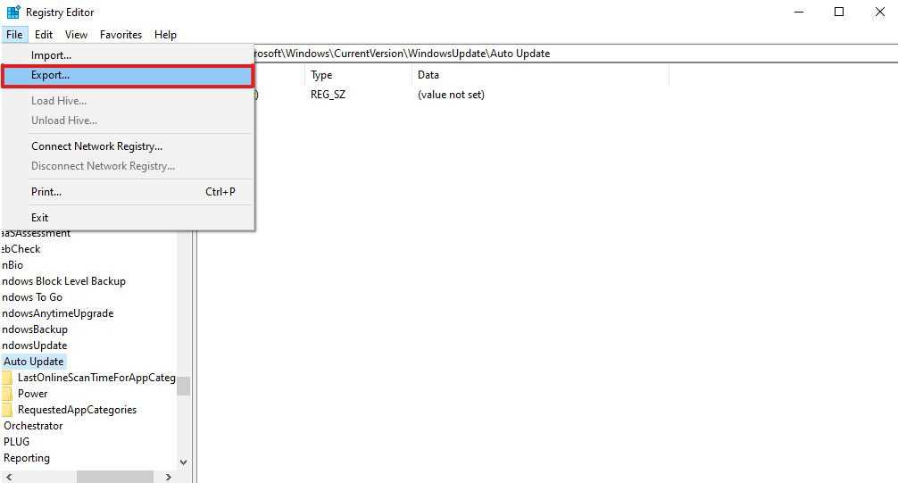Click the tree horizontal scrollbar thumb
The height and width of the screenshot is (483, 898).
coord(115,477)
